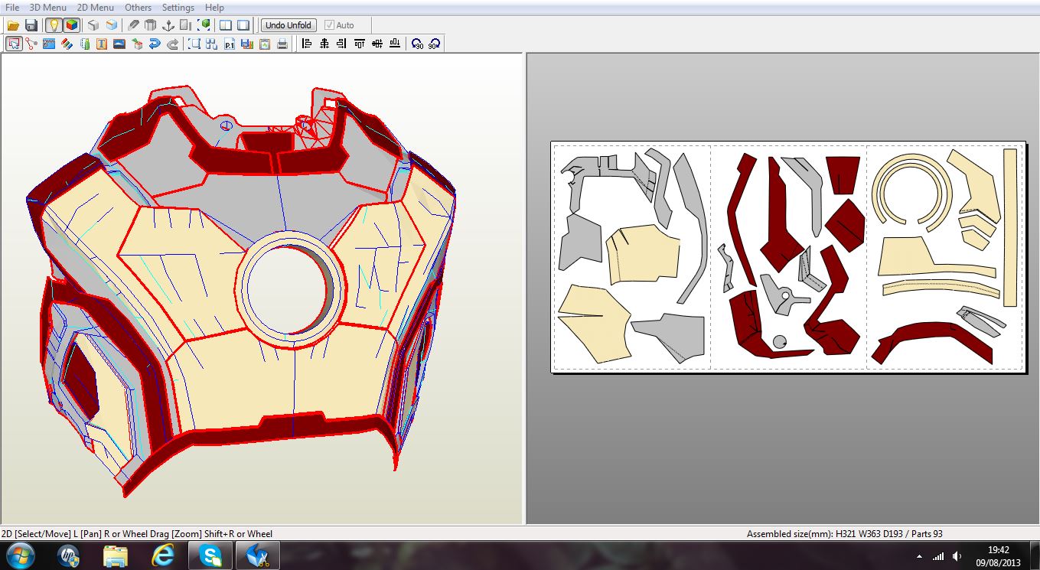
Task: Open the Settings menu
Action: (178, 8)
